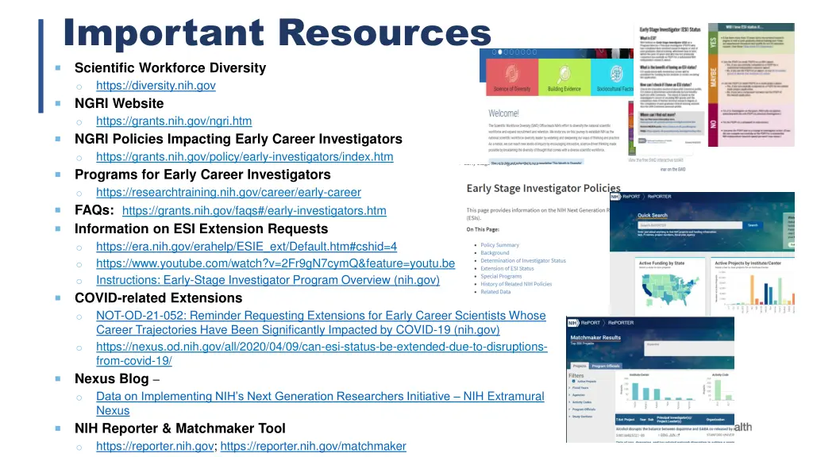Click the Early Stage Investigator (ESI) Status document

pos(670,86)
